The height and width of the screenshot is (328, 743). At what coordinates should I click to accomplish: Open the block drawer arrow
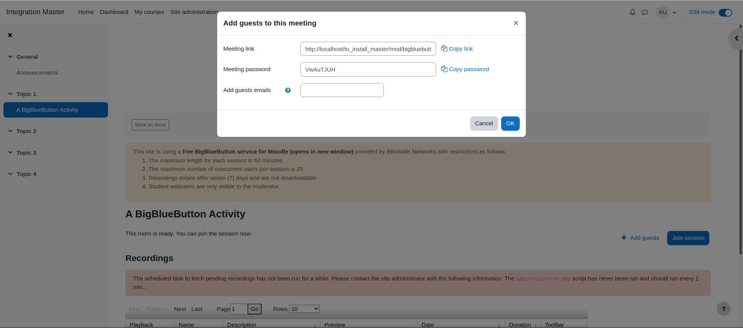coord(736,38)
